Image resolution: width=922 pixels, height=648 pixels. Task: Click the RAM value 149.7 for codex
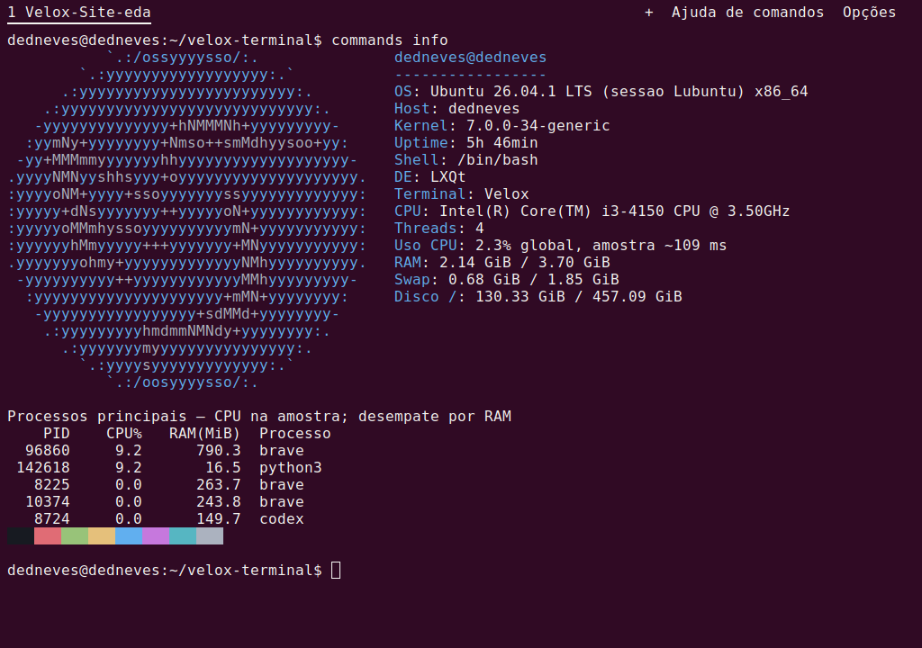(x=218, y=518)
